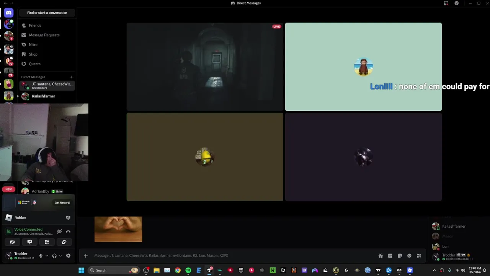Image resolution: width=490 pixels, height=276 pixels.
Task: Start an activity from voice panel
Action: pyautogui.click(x=47, y=242)
